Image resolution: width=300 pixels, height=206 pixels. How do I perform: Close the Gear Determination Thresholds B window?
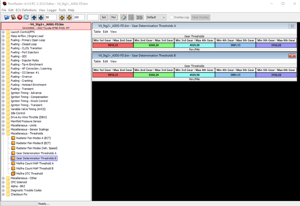click(x=292, y=56)
